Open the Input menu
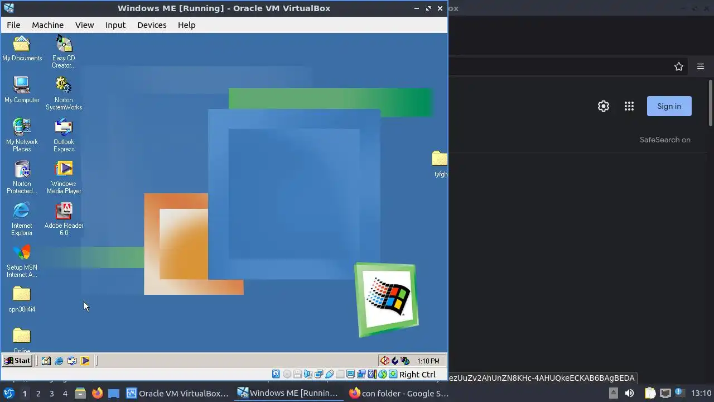The image size is (714, 402). tap(115, 25)
